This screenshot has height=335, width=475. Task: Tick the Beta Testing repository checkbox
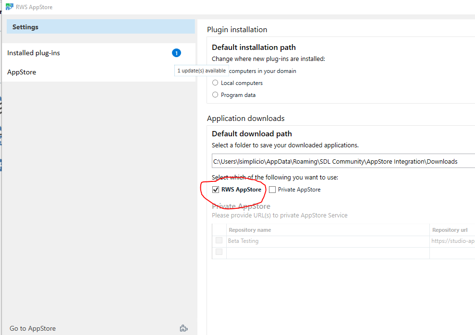click(x=219, y=241)
